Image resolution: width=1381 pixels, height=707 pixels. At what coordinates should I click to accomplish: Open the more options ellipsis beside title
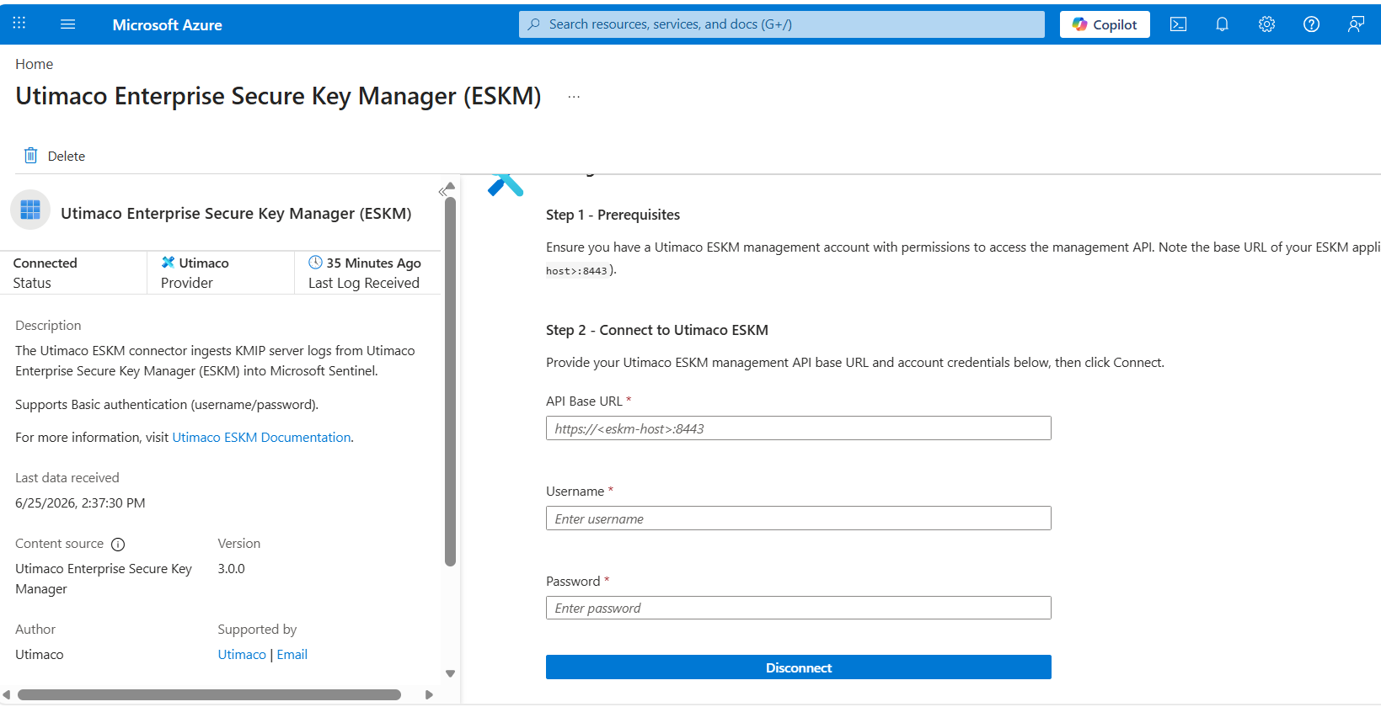click(574, 97)
